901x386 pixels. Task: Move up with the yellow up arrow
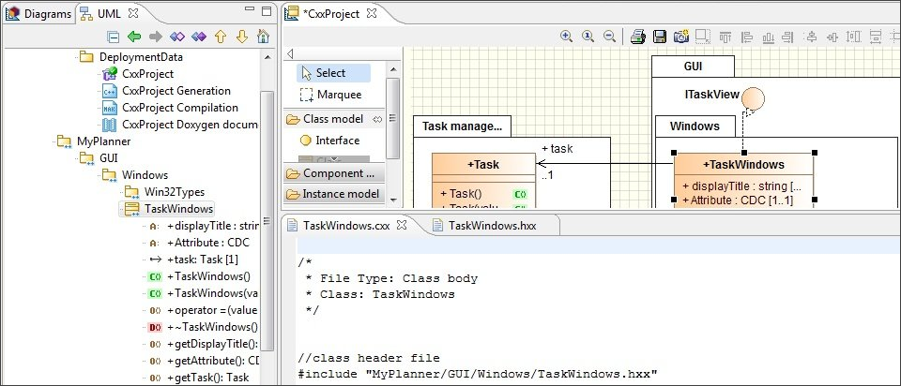(220, 37)
